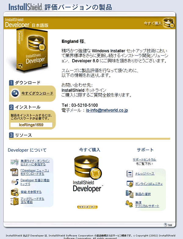Open the アップグレードする主な理由 link
The height and width of the screenshot is (239, 183).
32,200
